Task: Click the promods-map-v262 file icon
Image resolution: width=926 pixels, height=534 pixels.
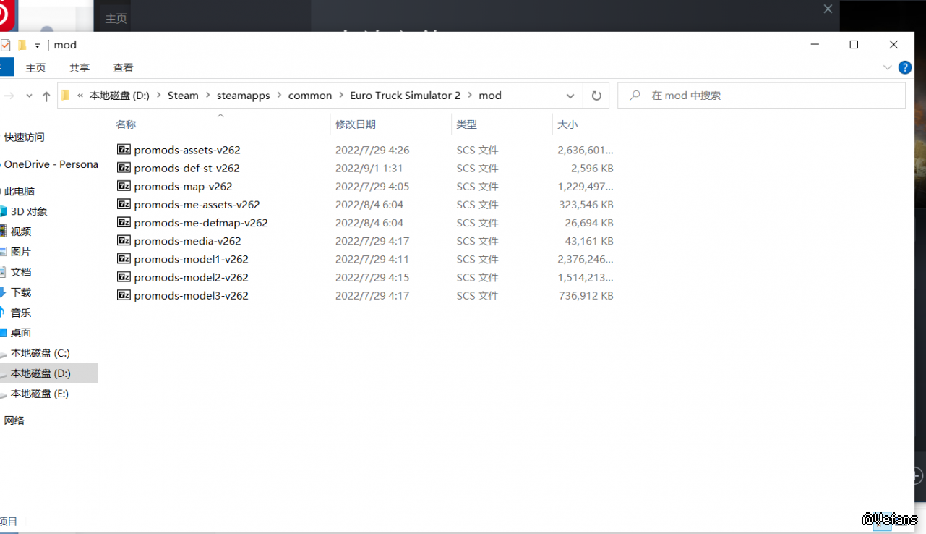Action: pos(124,186)
